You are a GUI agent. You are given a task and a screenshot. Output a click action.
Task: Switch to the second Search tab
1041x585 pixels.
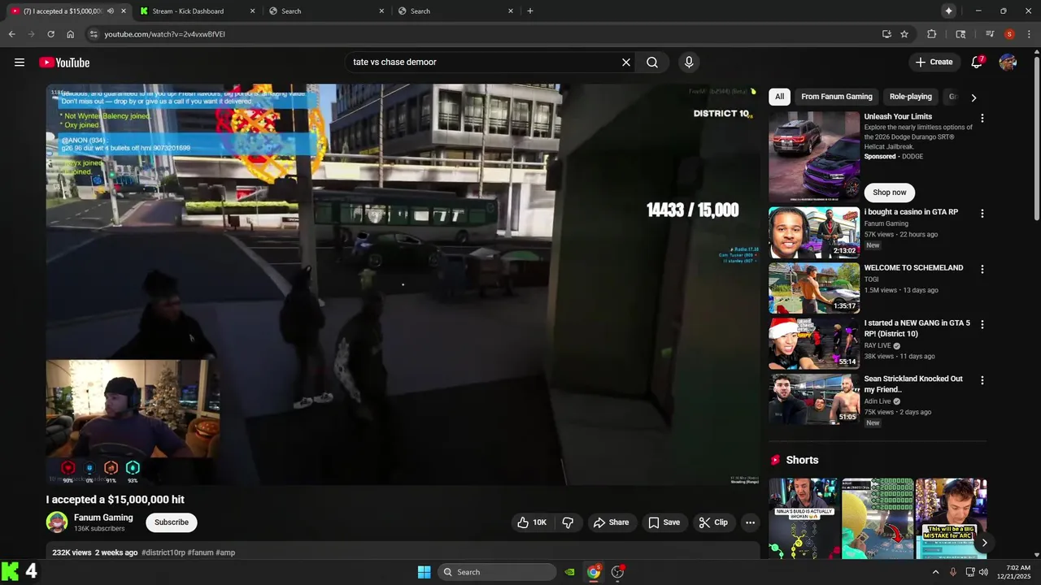[455, 11]
